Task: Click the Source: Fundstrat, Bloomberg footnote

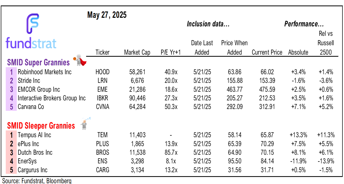Action: [x=37, y=181]
